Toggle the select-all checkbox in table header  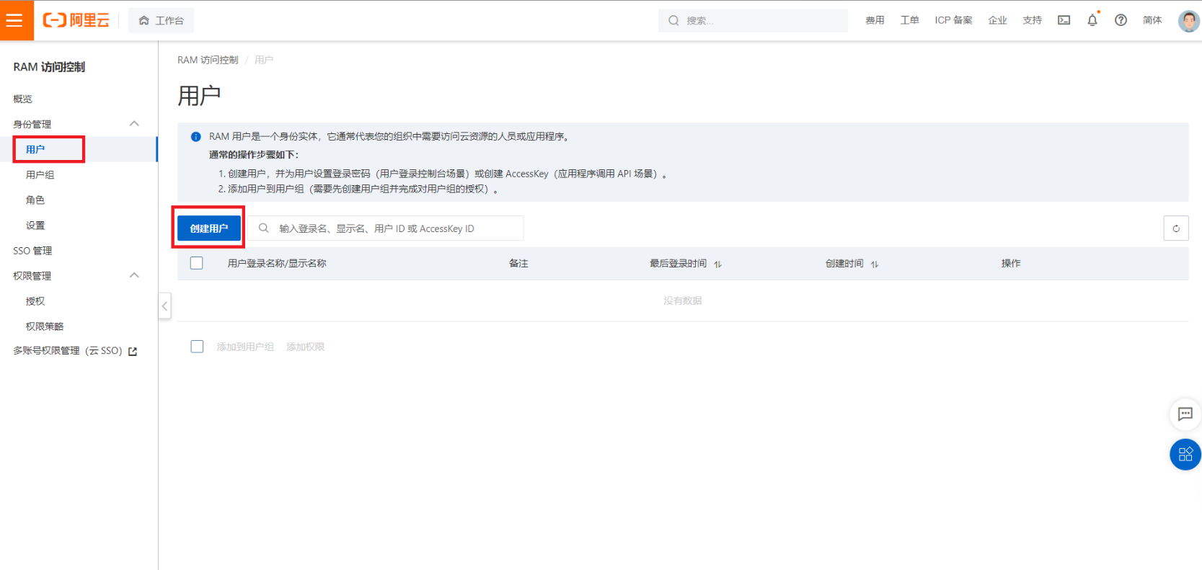197,263
